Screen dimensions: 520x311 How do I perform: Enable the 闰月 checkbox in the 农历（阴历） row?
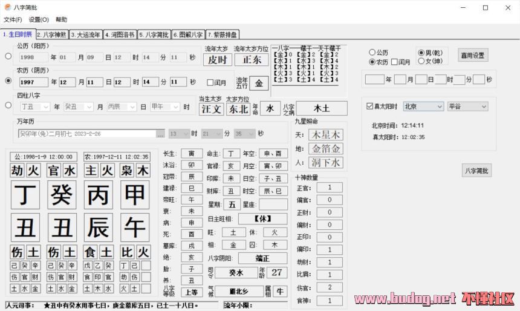tap(210, 82)
